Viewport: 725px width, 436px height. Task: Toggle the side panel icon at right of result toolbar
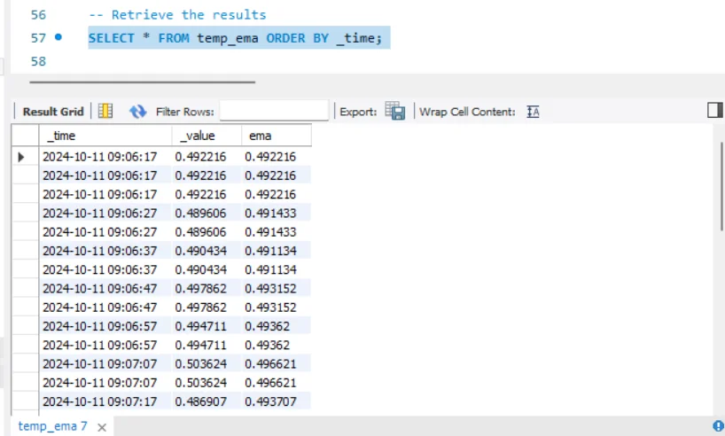(x=714, y=110)
